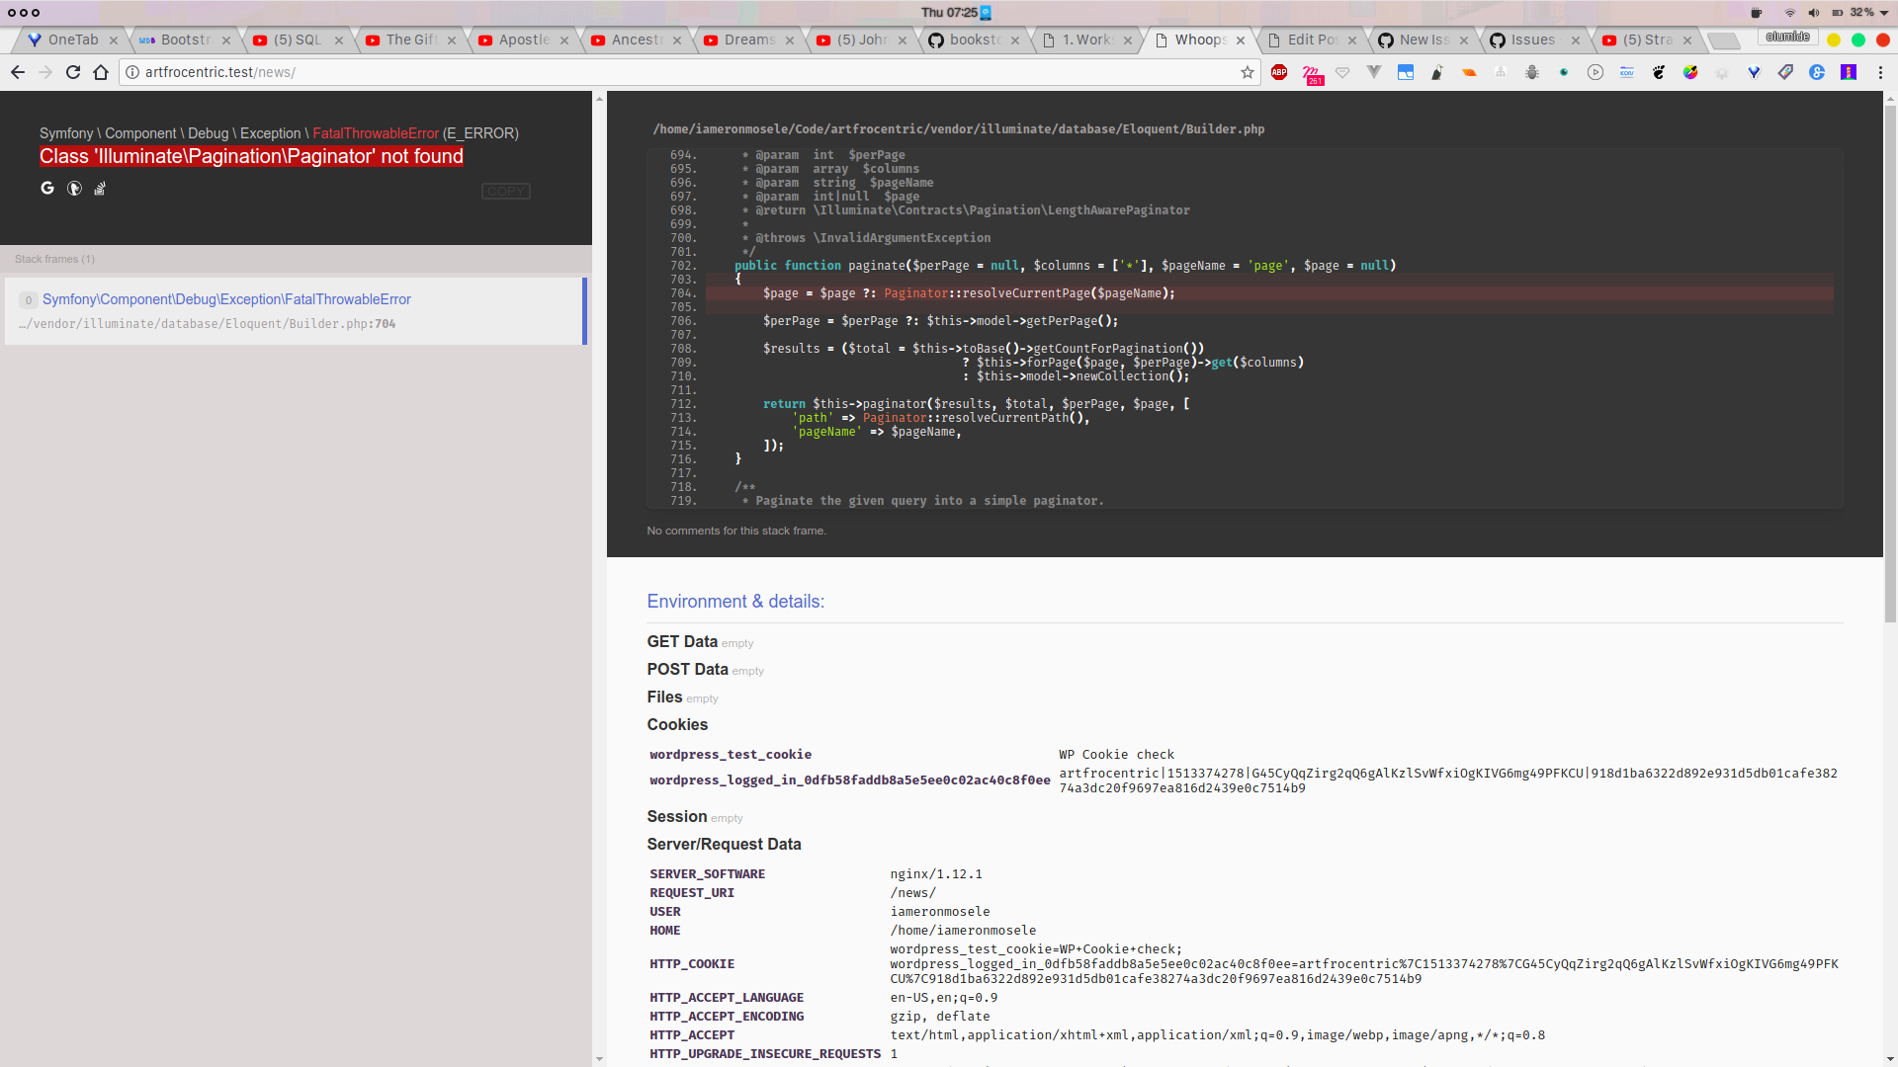Click the green dot beside olumide badge
The height and width of the screenshot is (1067, 1898).
click(1858, 38)
